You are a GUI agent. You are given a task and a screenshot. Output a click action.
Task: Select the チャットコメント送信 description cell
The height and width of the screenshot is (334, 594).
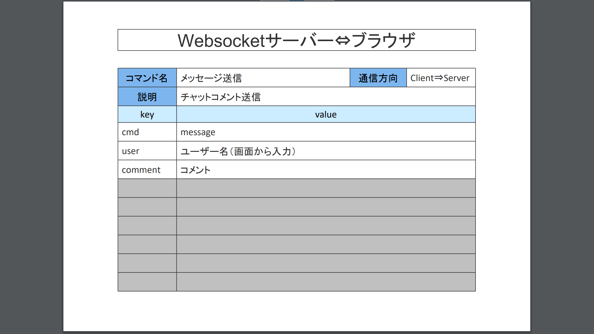(325, 97)
